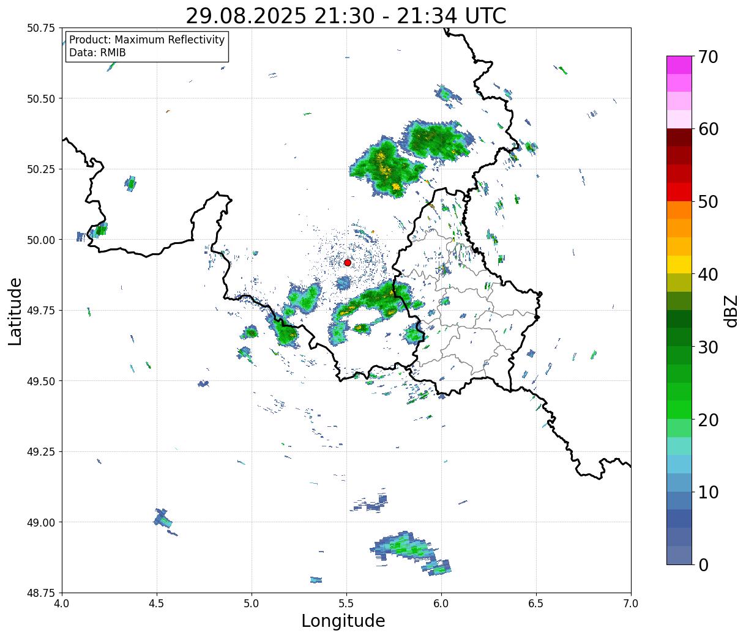Click longitude tick label 6.0
The width and height of the screenshot is (746, 636).
coord(441,603)
